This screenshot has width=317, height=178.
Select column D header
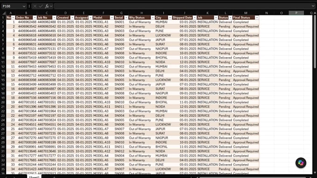65,13
